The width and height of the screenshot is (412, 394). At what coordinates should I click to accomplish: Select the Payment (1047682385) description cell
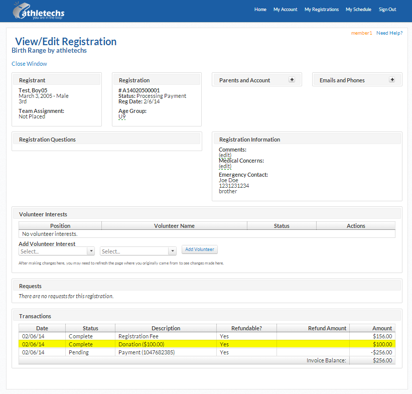coord(166,352)
